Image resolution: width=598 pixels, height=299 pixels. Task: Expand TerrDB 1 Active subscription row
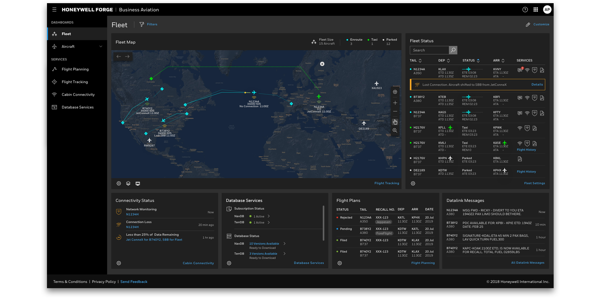269,222
